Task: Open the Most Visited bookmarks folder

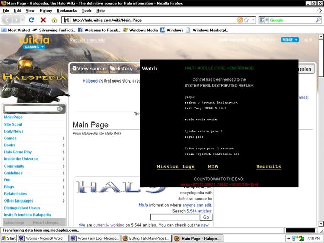Action: click(x=16, y=30)
